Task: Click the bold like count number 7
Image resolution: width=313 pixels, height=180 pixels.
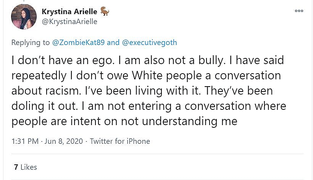Action: (16, 167)
